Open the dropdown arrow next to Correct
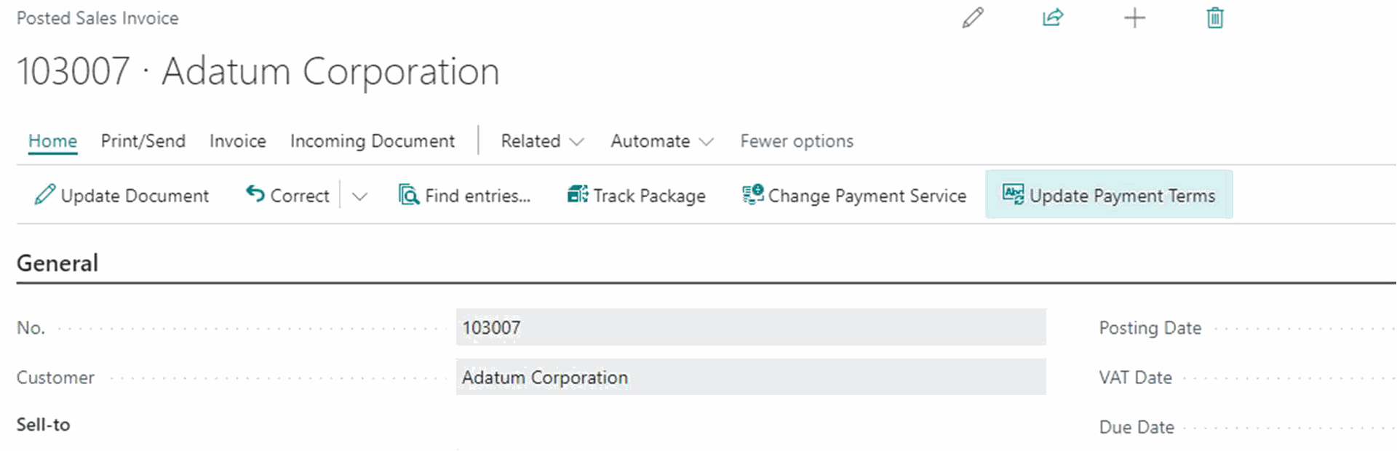The image size is (1397, 451). [x=359, y=196]
